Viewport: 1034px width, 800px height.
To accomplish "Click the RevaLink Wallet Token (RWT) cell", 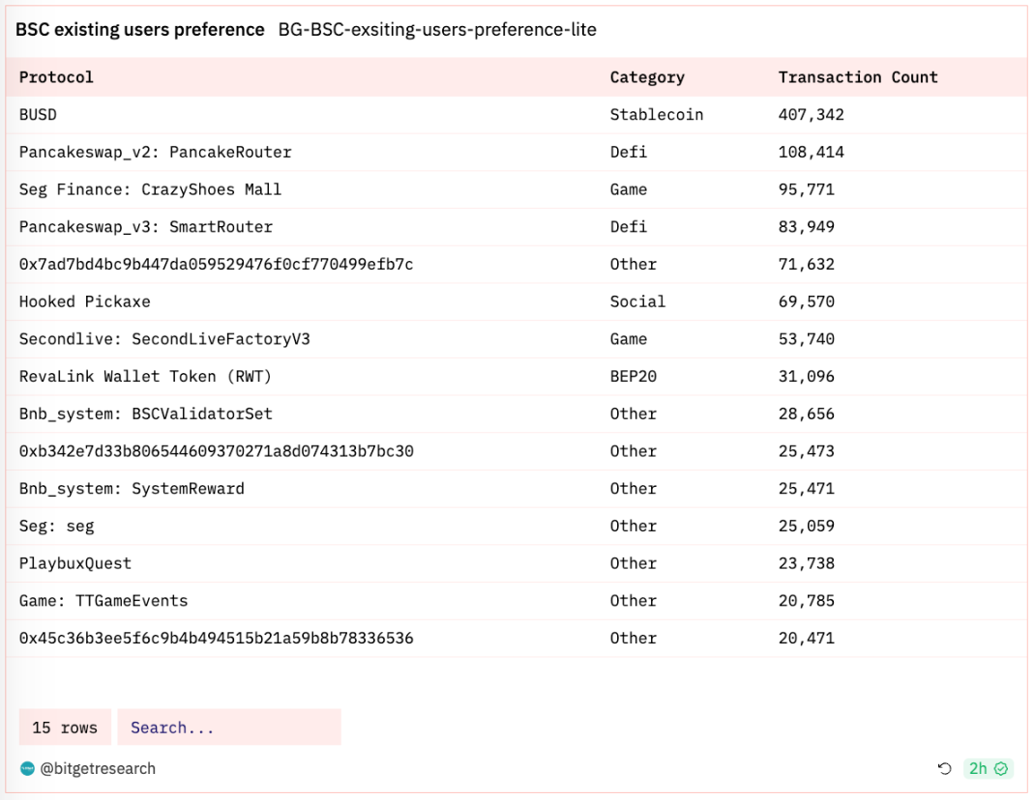I will pyautogui.click(x=145, y=377).
